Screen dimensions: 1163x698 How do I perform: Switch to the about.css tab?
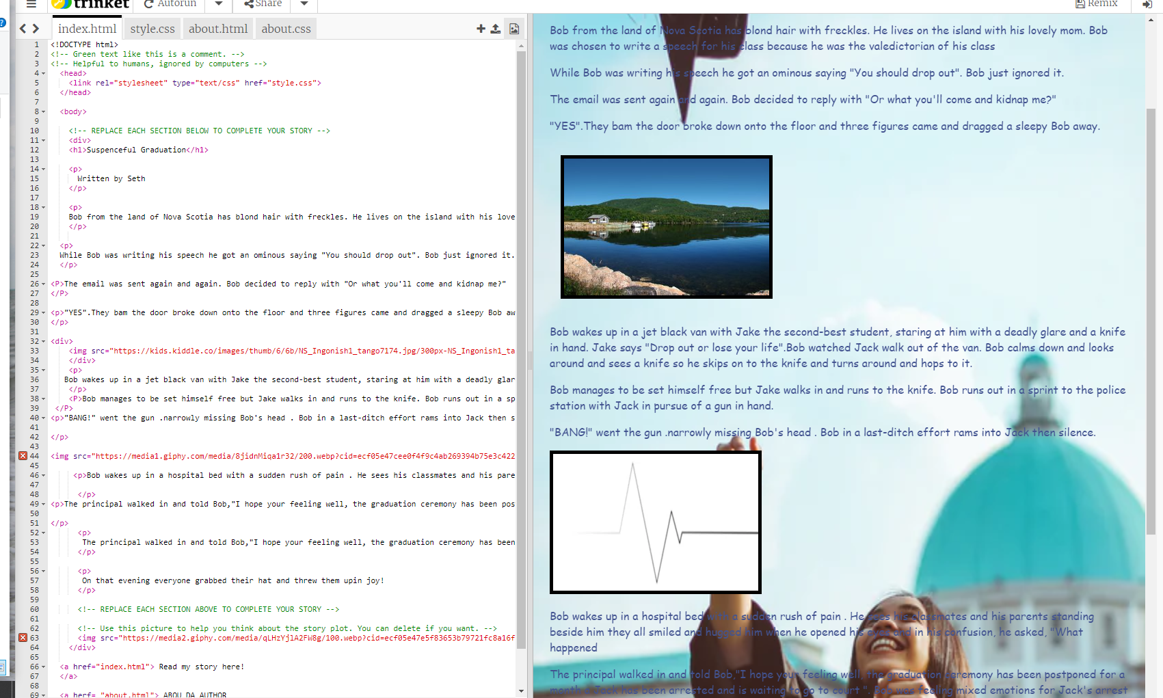286,29
